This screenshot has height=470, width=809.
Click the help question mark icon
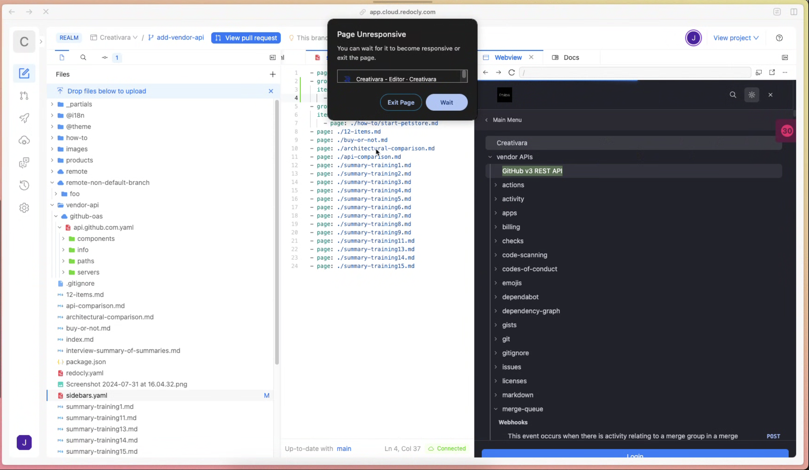pos(779,38)
